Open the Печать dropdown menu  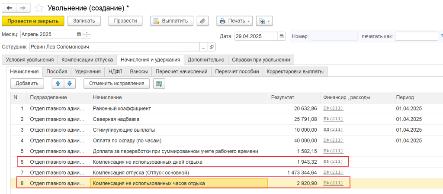pos(234,21)
